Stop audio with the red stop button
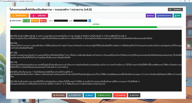192x103 pixels. pyautogui.click(x=43, y=21)
